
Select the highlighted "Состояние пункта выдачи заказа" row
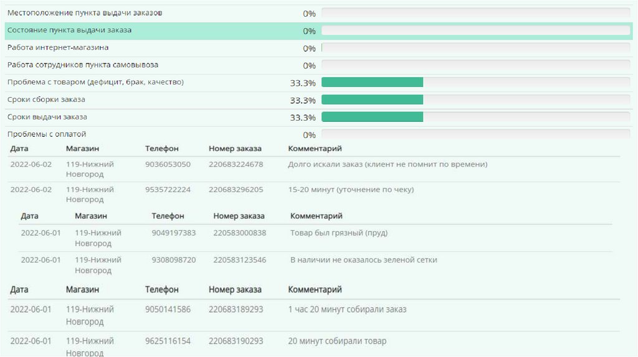[69, 30]
